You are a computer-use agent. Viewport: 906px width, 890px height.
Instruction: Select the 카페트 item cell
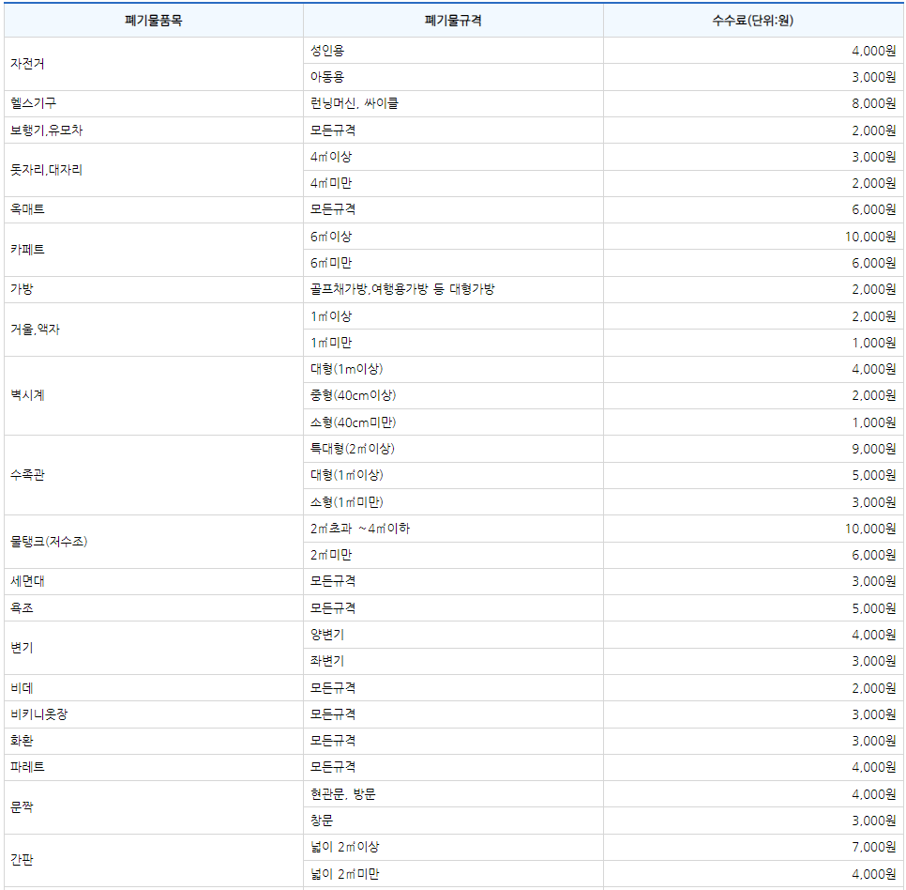point(154,250)
